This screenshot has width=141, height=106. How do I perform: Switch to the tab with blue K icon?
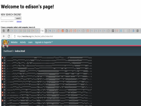tap(121, 31)
